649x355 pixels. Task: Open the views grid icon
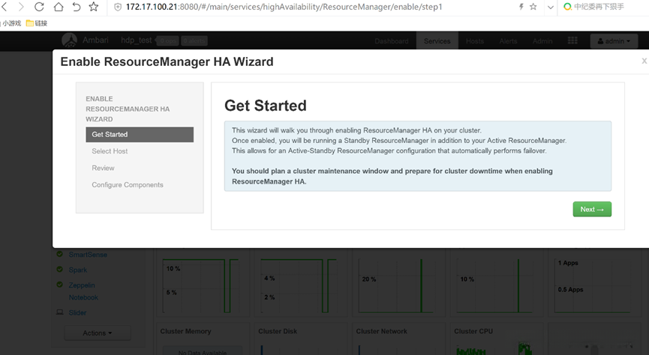click(x=572, y=40)
